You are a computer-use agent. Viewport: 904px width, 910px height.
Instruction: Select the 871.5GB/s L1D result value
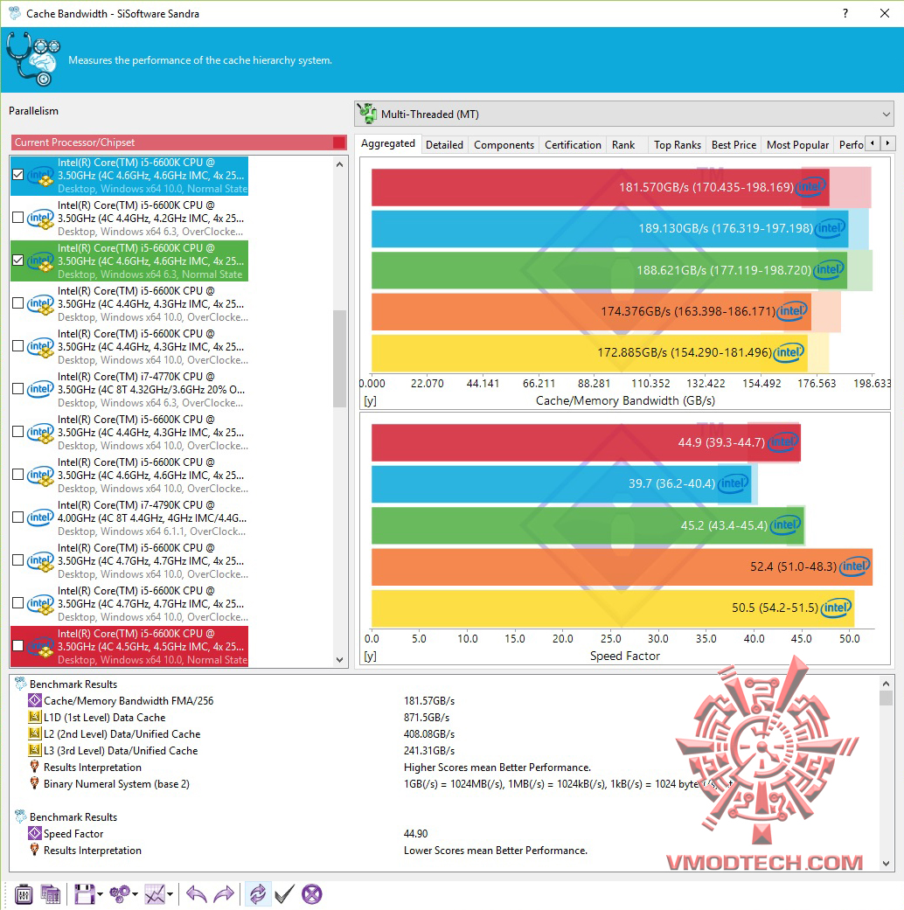point(426,718)
